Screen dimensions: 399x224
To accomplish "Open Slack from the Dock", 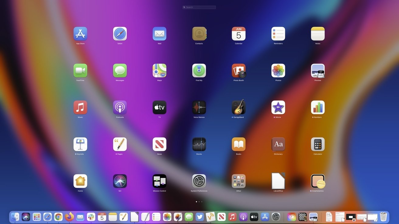I will tap(91, 217).
